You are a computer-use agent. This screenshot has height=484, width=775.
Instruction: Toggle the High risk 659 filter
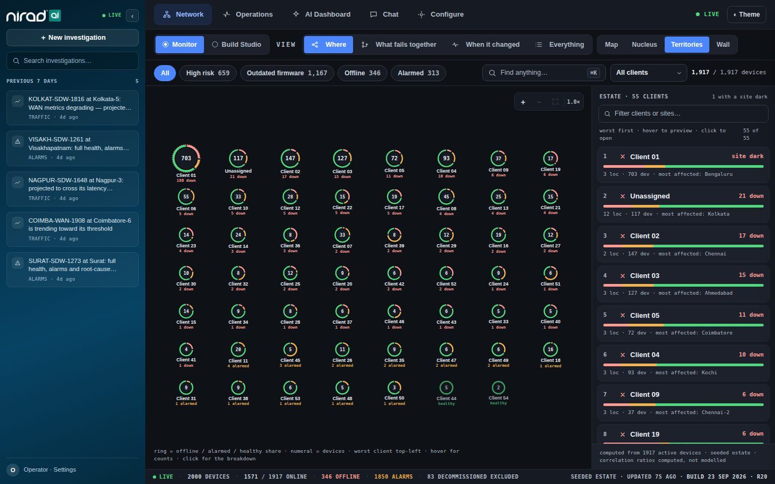(208, 73)
